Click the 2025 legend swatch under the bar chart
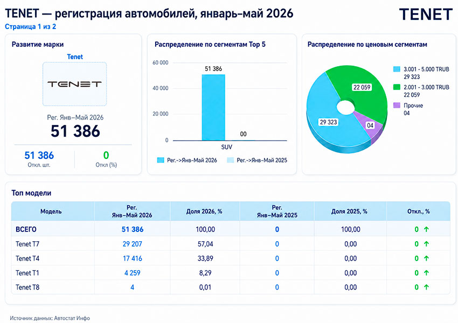458x323 pixels. (231, 160)
